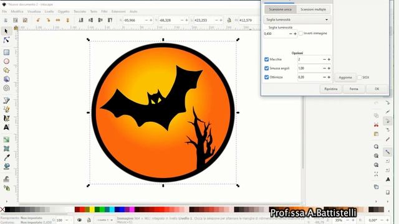Open the Visualizza menu

pos(34,11)
